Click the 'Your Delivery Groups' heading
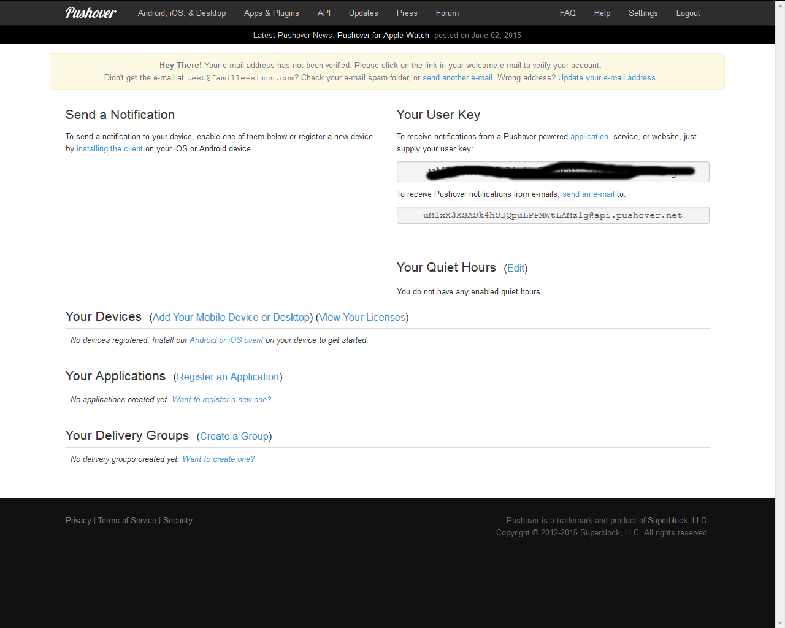785x628 pixels. tap(127, 435)
